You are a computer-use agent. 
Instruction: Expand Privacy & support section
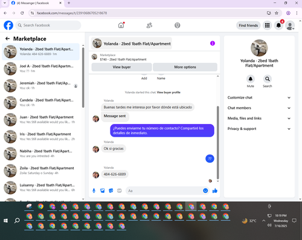tap(259, 129)
